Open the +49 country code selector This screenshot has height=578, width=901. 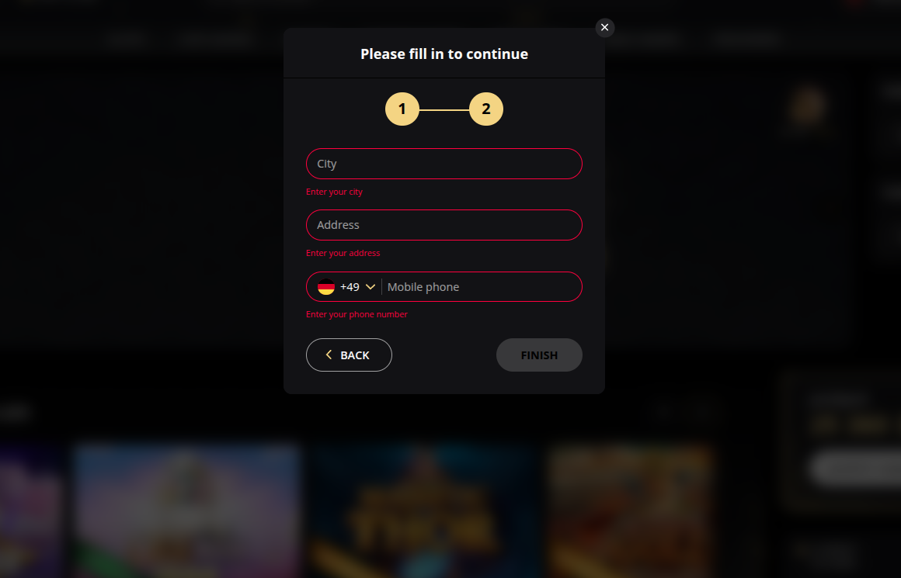click(350, 287)
